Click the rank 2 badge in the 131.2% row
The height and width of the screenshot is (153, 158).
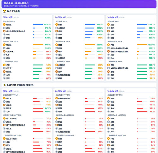coord(57,28)
